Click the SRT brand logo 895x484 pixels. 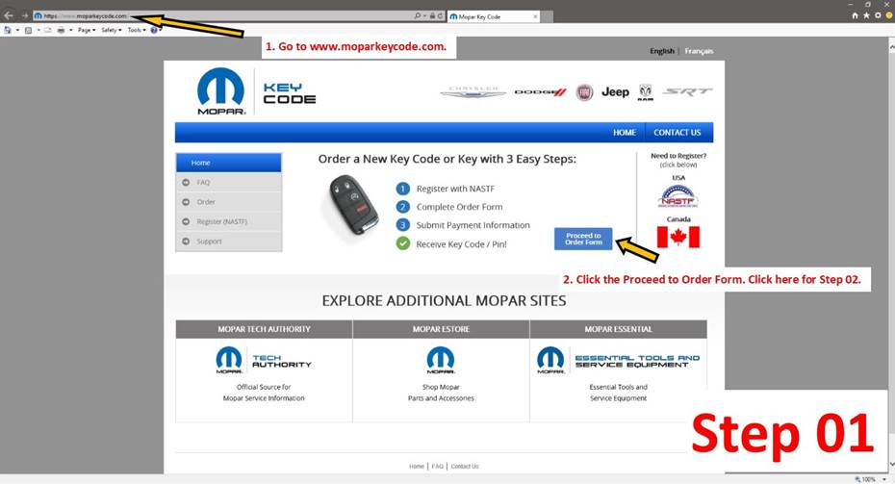687,91
